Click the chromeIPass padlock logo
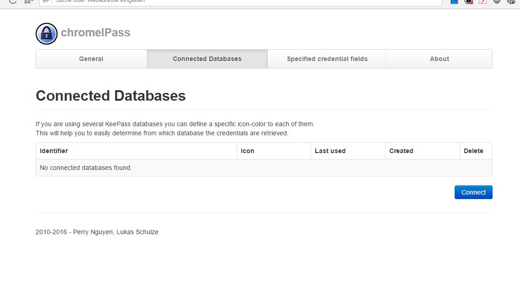This screenshot has height=287, width=520. (x=47, y=34)
